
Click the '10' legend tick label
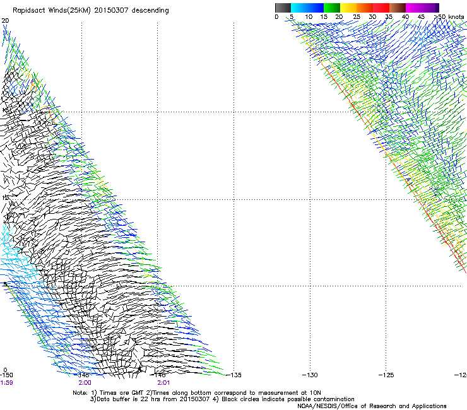click(x=309, y=17)
